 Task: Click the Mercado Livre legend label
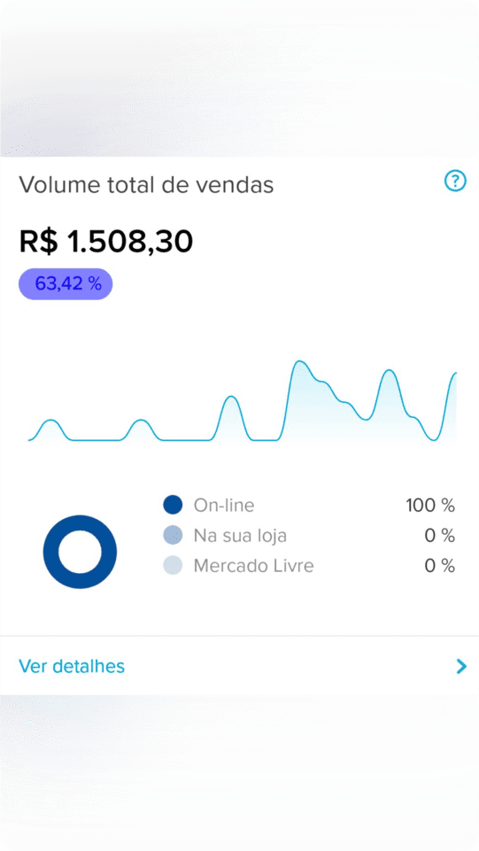[253, 566]
